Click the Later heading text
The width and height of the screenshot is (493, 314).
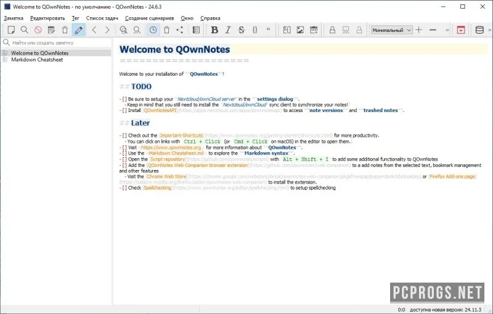(x=141, y=123)
